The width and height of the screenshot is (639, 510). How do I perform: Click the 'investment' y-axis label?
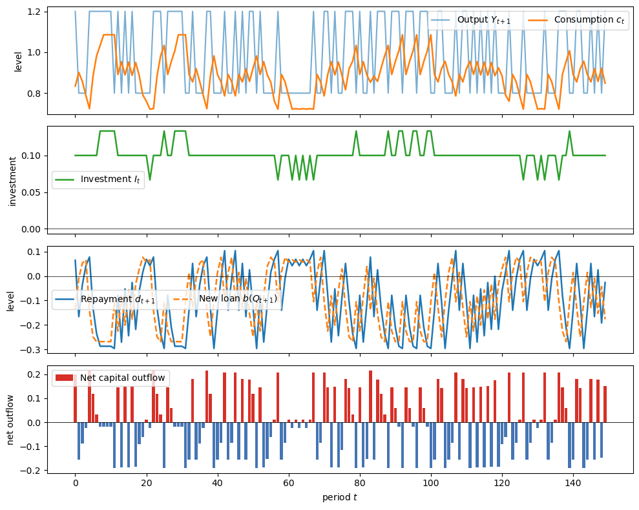(12, 181)
